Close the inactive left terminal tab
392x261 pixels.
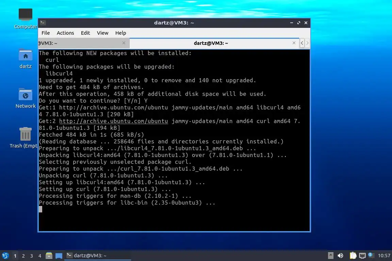pyautogui.click(x=124, y=43)
